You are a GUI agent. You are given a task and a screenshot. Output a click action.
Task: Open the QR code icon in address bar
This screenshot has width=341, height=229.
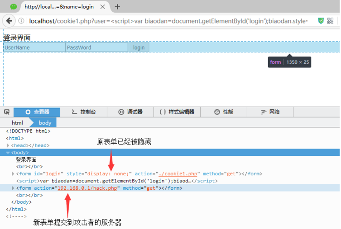tap(330, 21)
